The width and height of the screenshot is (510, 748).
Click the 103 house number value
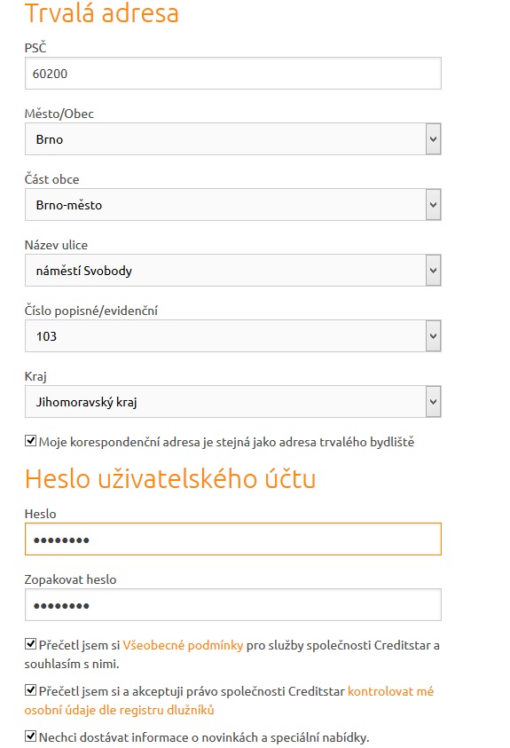pyautogui.click(x=46, y=336)
